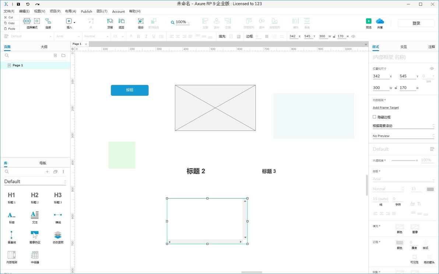Click the Group (组合) icon
Viewport: 439px width, 274px height.
tap(141, 21)
